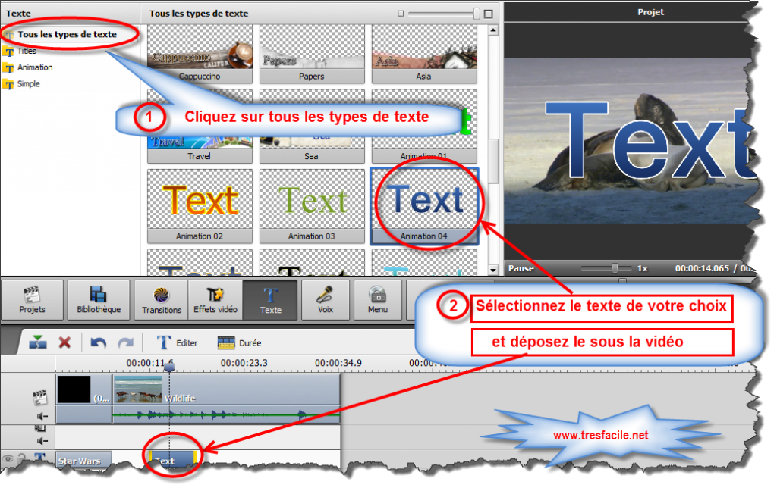
Task: Mute the Wildlife audio track speaker icon
Action: click(41, 414)
